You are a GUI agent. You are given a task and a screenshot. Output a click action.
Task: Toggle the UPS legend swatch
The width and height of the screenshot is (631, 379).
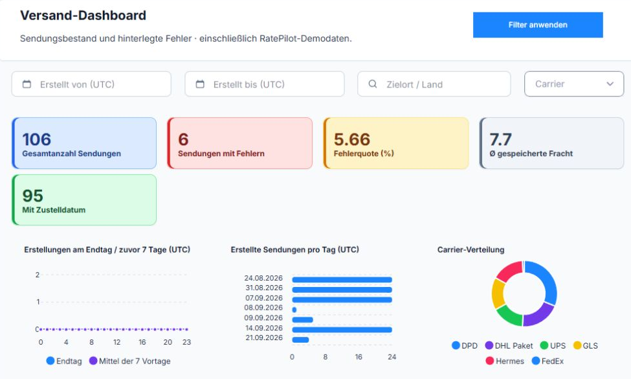[544, 345]
